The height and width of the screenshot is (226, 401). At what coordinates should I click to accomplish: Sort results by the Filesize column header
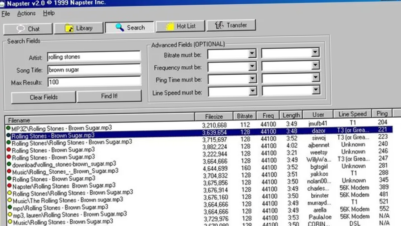tap(214, 117)
